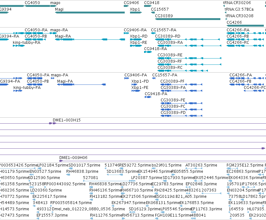Click the CG4050 gene label
266x220 pixels.
33,3
